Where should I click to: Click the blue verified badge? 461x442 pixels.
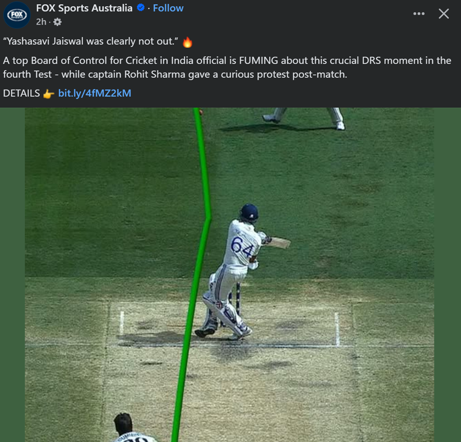(x=141, y=8)
